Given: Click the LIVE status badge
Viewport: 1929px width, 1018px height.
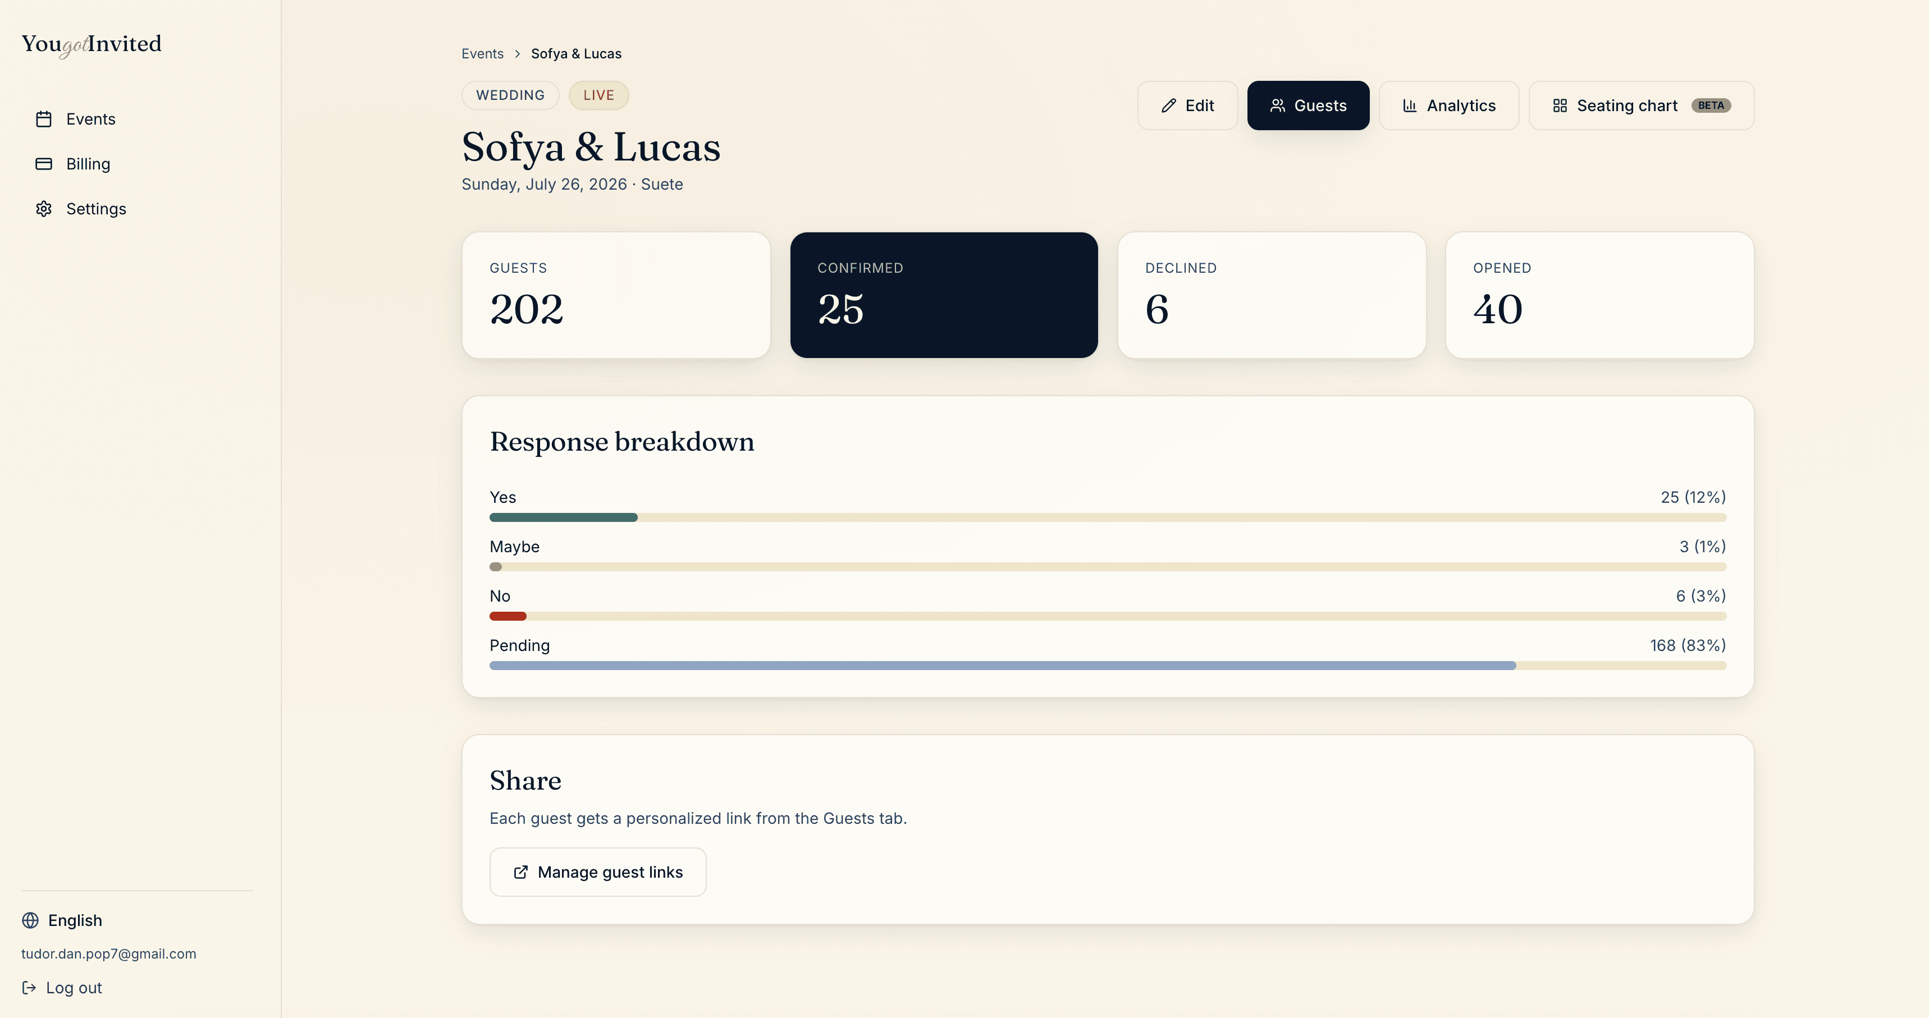Looking at the screenshot, I should point(598,95).
